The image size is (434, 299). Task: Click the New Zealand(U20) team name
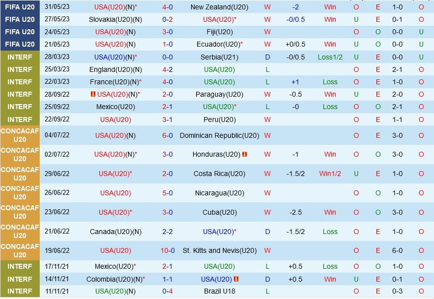[x=219, y=7]
